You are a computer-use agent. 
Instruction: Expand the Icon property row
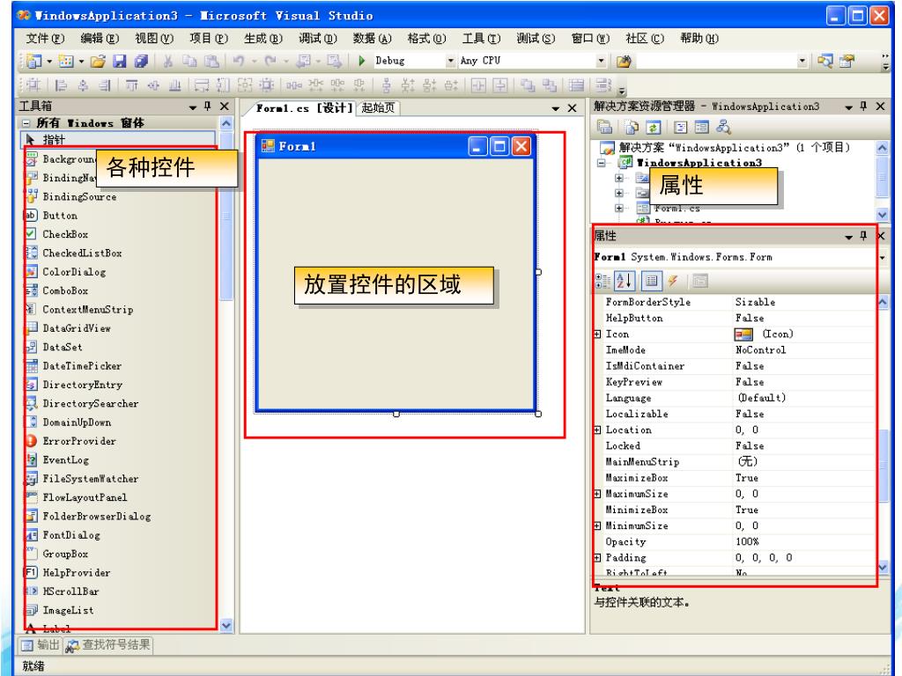(597, 334)
